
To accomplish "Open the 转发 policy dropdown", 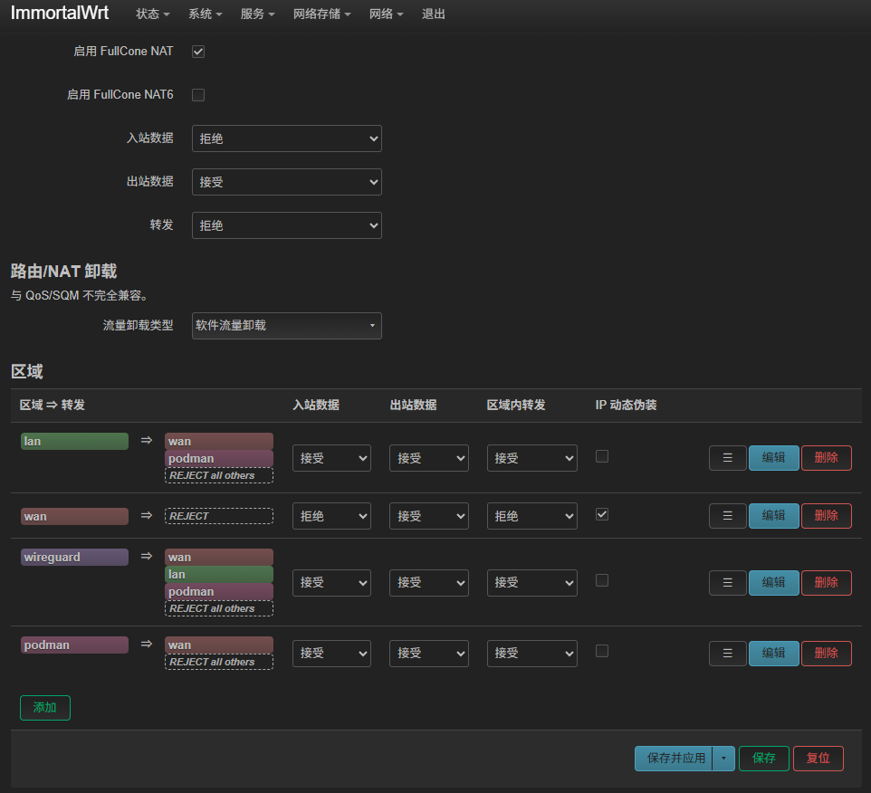I will (x=286, y=225).
